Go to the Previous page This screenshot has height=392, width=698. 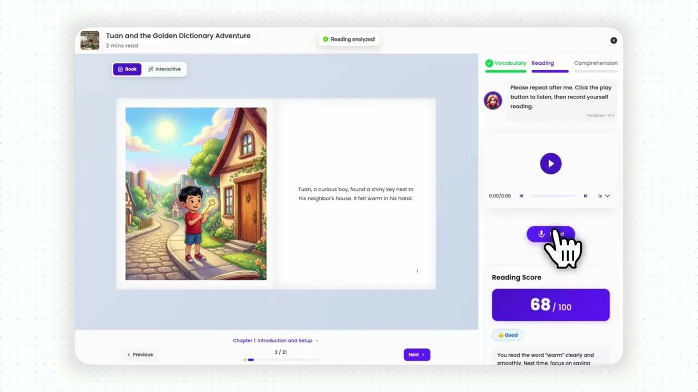tap(140, 354)
